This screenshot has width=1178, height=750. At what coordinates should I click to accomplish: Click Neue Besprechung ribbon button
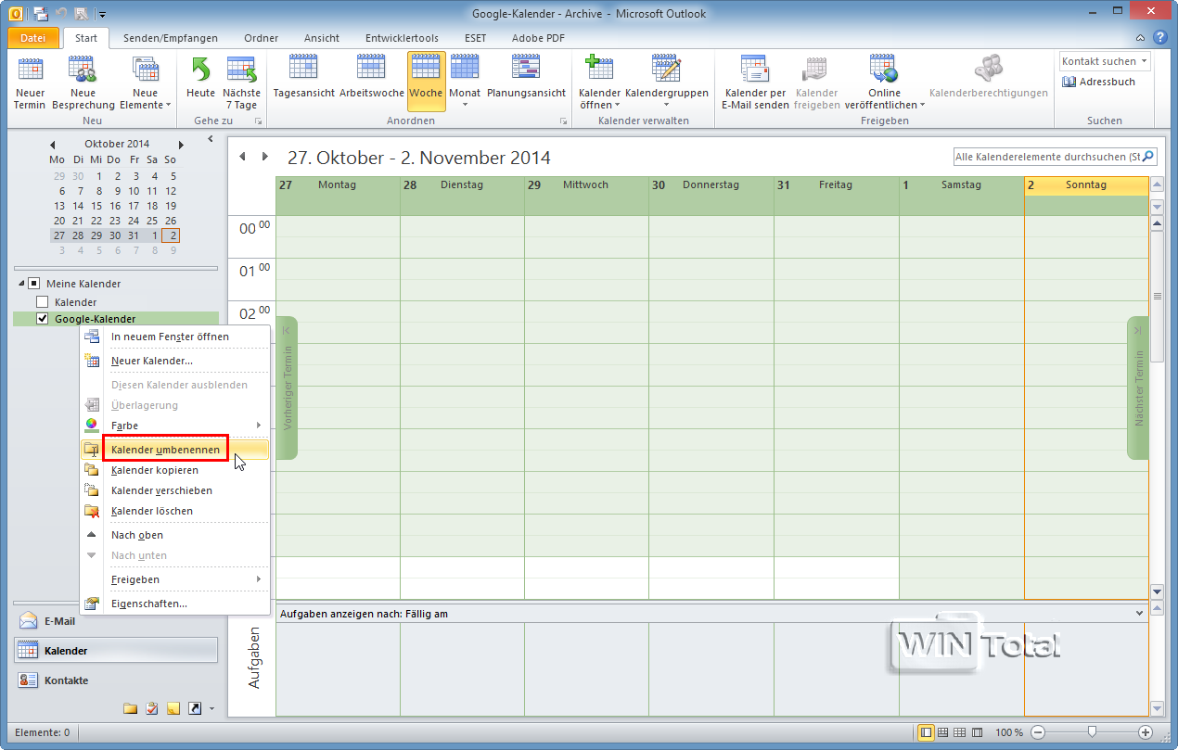tap(83, 83)
